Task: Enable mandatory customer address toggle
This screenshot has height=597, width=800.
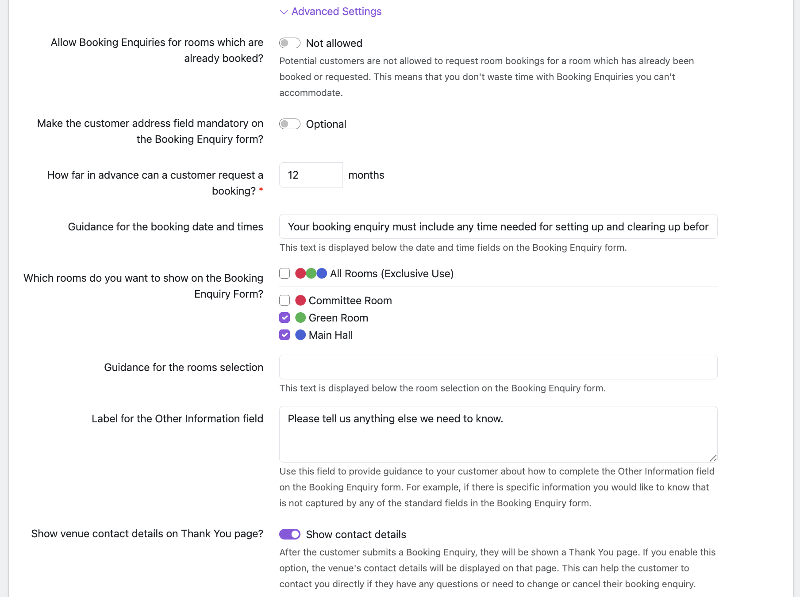Action: [290, 124]
